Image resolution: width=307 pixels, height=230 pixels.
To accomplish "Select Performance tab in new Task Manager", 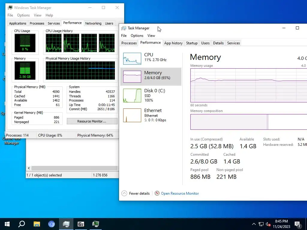I will (x=151, y=43).
